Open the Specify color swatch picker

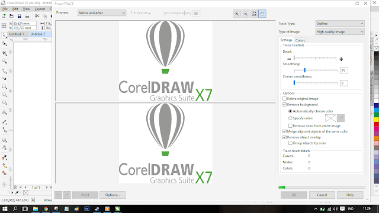330,118
